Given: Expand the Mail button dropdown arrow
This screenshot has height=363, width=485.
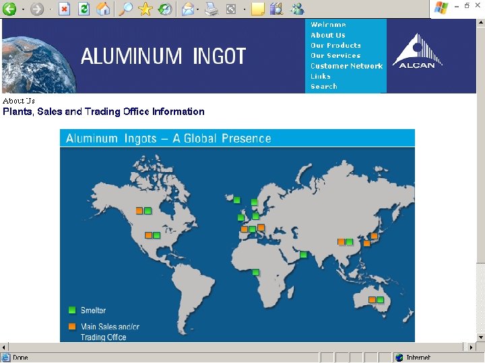Looking at the screenshot, I should (197, 9).
